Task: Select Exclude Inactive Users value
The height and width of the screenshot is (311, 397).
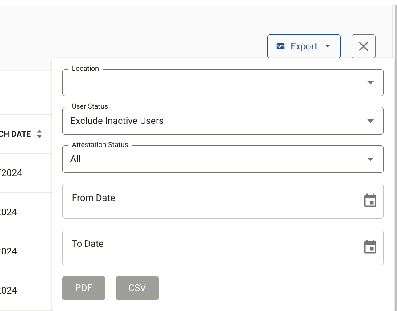Action: pos(117,121)
